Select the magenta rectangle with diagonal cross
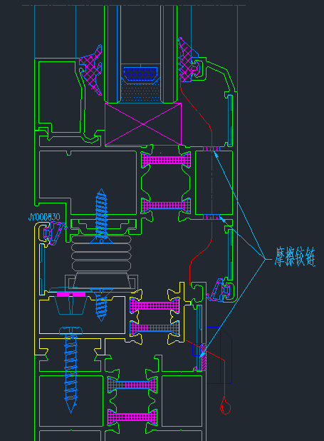 143,124
